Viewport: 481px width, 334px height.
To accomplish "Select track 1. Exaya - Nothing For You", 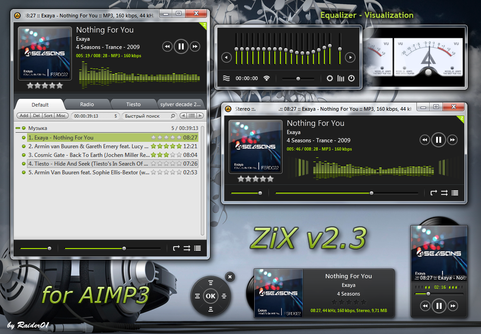I will pyautogui.click(x=113, y=138).
